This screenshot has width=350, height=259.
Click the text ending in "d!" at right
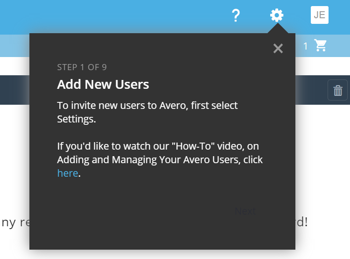click(301, 222)
